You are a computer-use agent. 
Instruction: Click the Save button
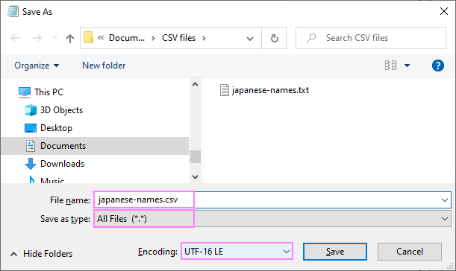(x=335, y=252)
